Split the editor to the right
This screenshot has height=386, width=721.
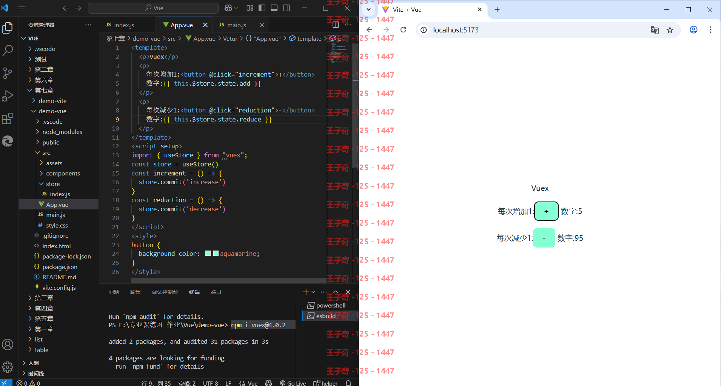click(x=336, y=25)
